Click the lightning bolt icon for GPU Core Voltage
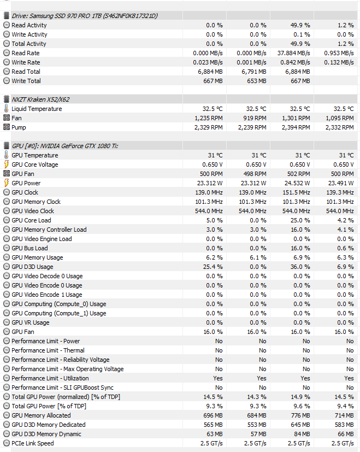 point(7,165)
